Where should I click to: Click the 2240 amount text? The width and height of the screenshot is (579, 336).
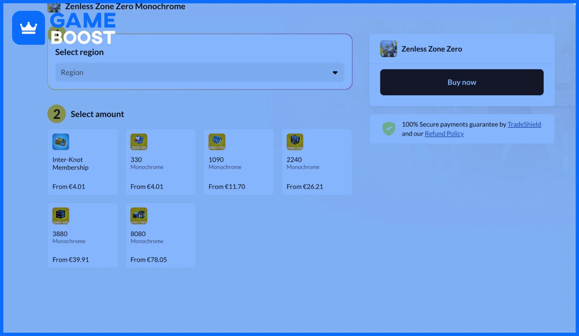(294, 160)
